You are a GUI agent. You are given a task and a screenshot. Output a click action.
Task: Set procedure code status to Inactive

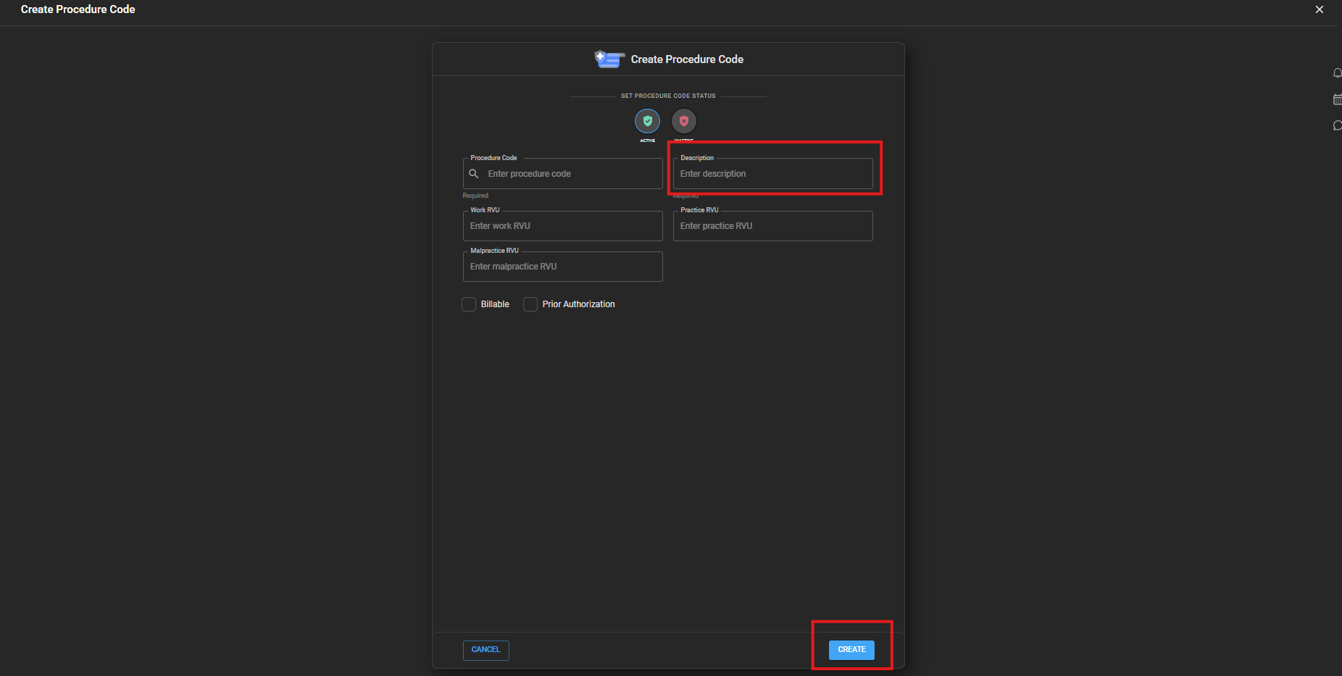[x=684, y=121]
